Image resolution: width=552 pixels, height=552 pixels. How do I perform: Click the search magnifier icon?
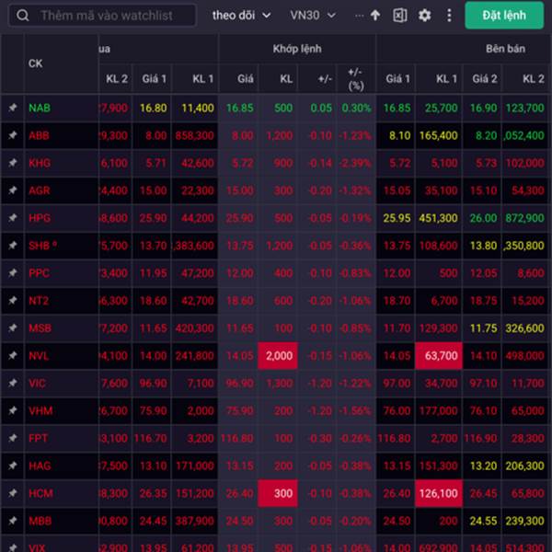[x=22, y=16]
